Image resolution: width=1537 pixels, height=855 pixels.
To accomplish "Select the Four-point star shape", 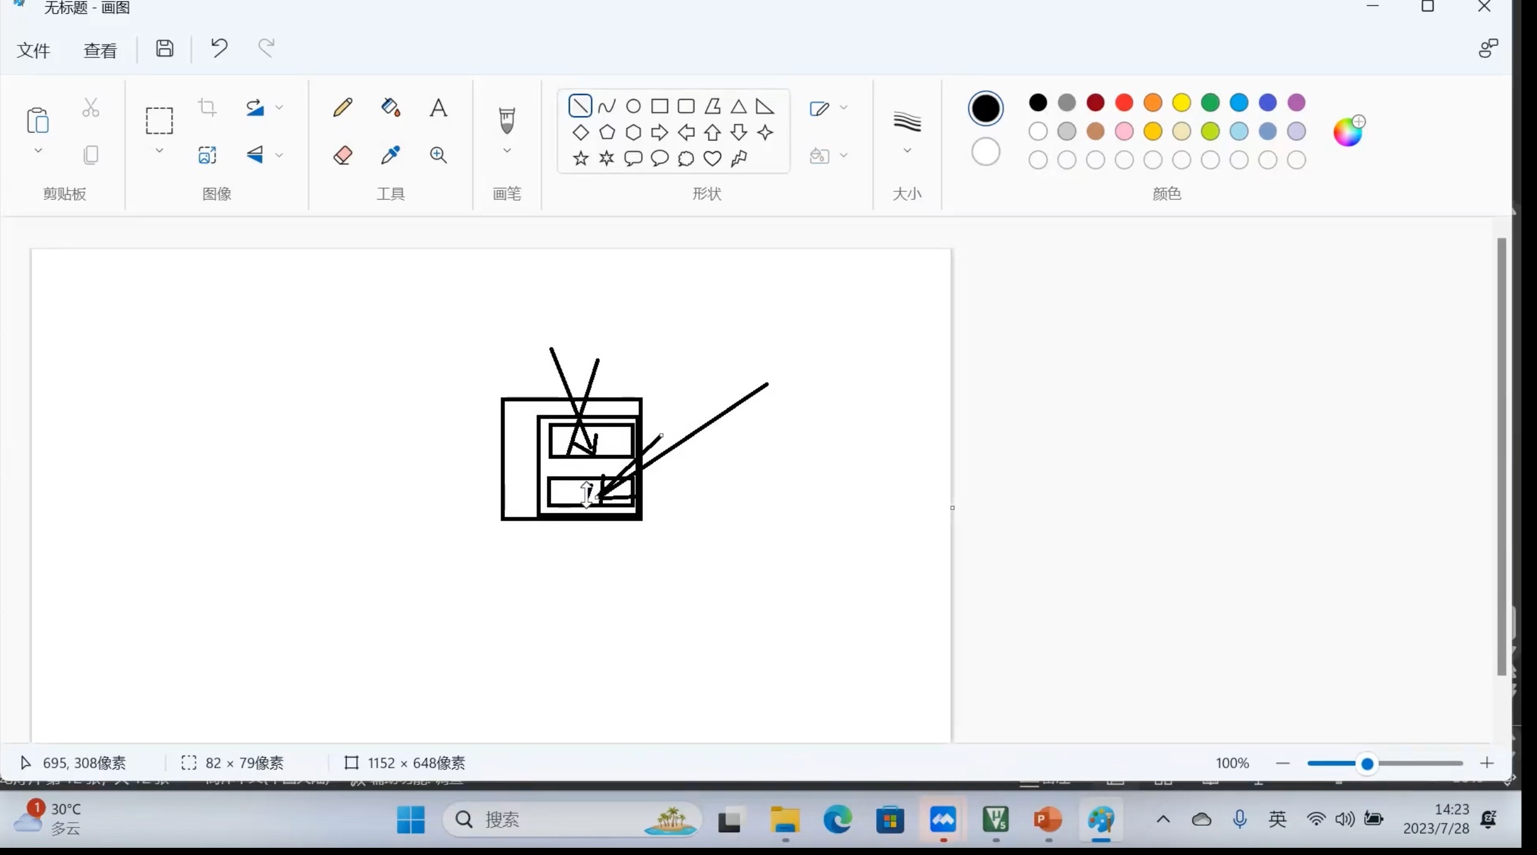I will pos(765,132).
